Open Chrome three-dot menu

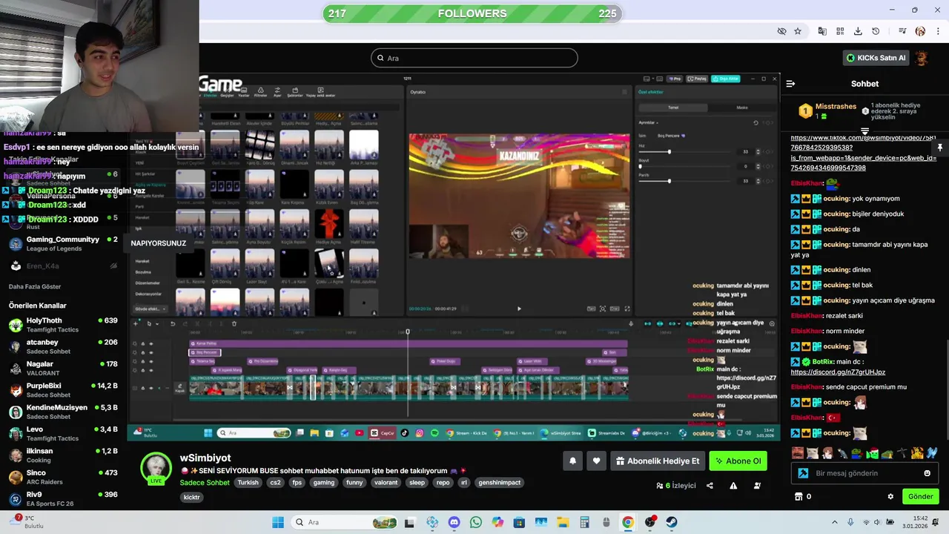click(938, 31)
